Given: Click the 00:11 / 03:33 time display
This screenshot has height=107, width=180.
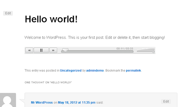Looking at the screenshot, I should click(x=125, y=48).
